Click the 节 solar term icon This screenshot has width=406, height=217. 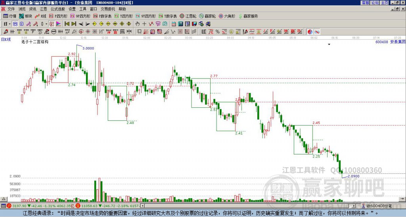(158, 24)
